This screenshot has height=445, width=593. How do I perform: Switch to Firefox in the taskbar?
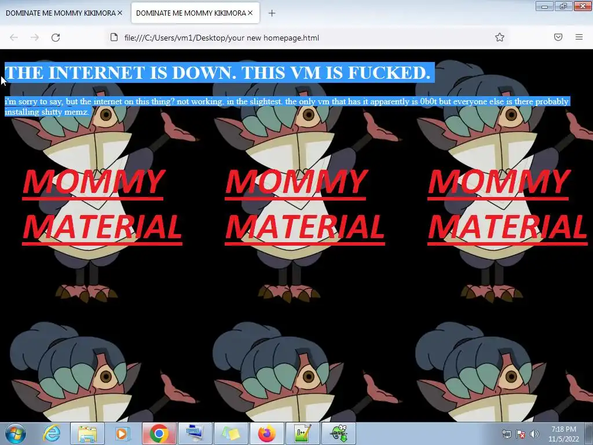(266, 433)
